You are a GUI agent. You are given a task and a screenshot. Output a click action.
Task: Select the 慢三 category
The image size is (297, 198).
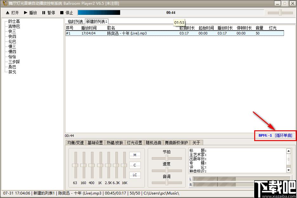pos(12,46)
